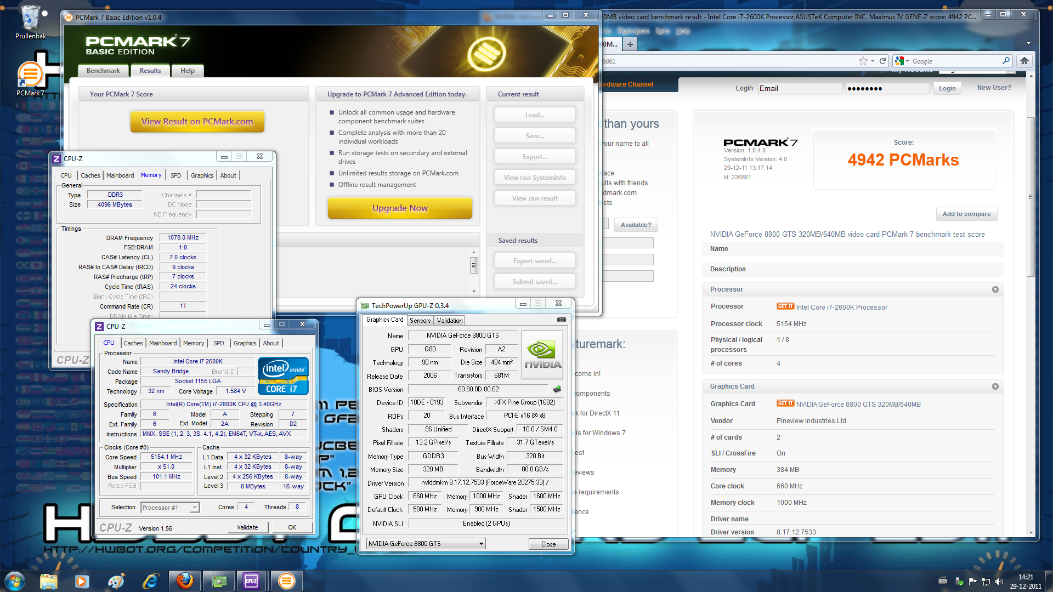Open the Action Center flag in the tray
Viewport: 1053px width, 592px height.
pos(972,582)
